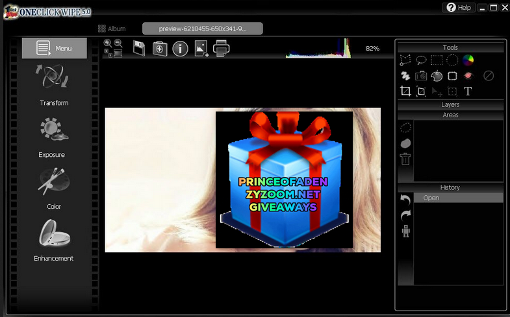Select the perspective crop tool
Image resolution: width=510 pixels, height=317 pixels.
pyautogui.click(x=421, y=91)
